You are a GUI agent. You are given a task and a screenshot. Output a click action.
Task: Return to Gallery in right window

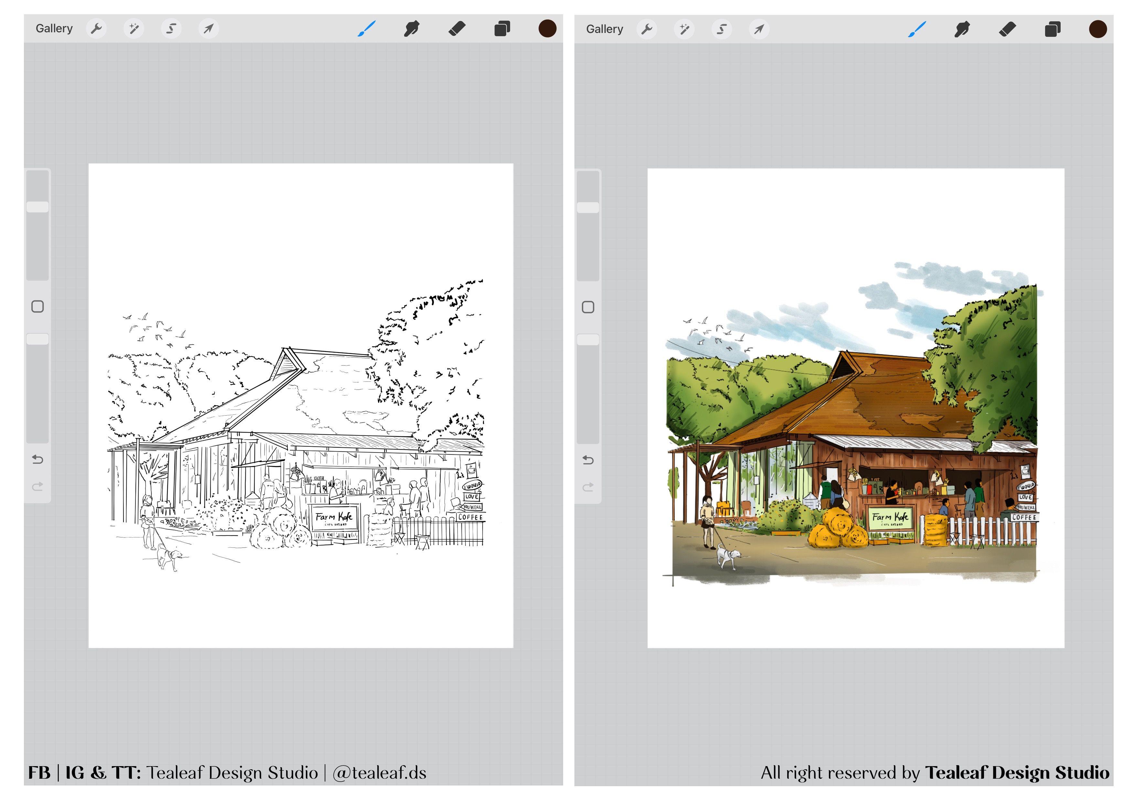click(x=604, y=29)
